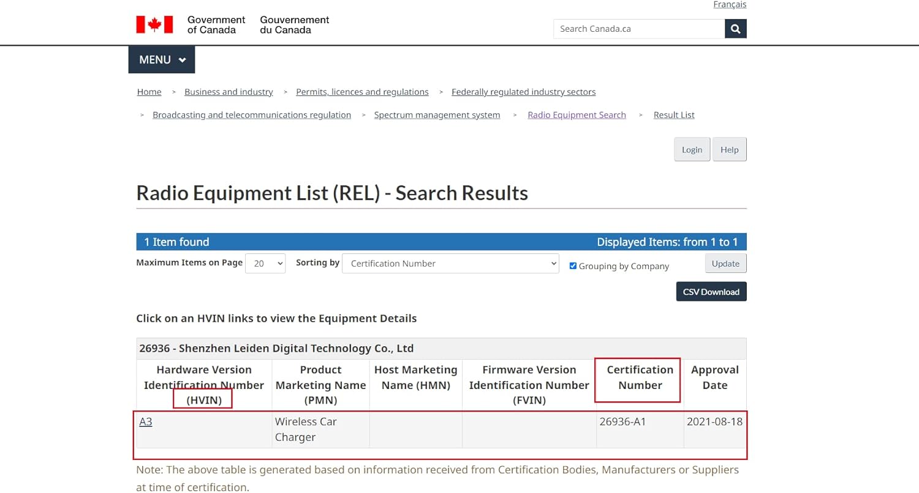Click the search magnifier icon button
The height and width of the screenshot is (493, 919).
click(735, 29)
